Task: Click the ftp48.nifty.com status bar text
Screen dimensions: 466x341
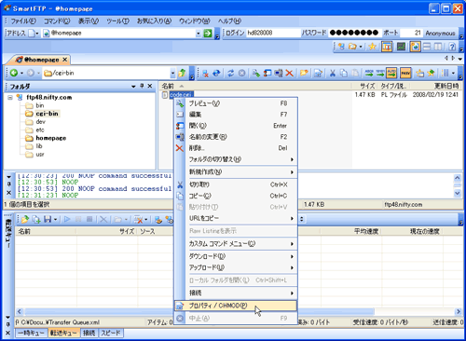Action: coord(403,205)
